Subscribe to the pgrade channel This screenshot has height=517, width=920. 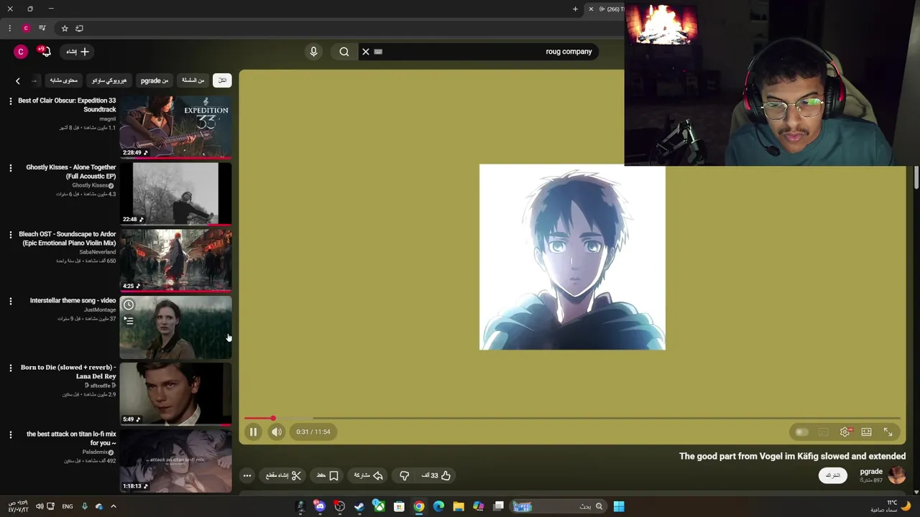pyautogui.click(x=833, y=475)
